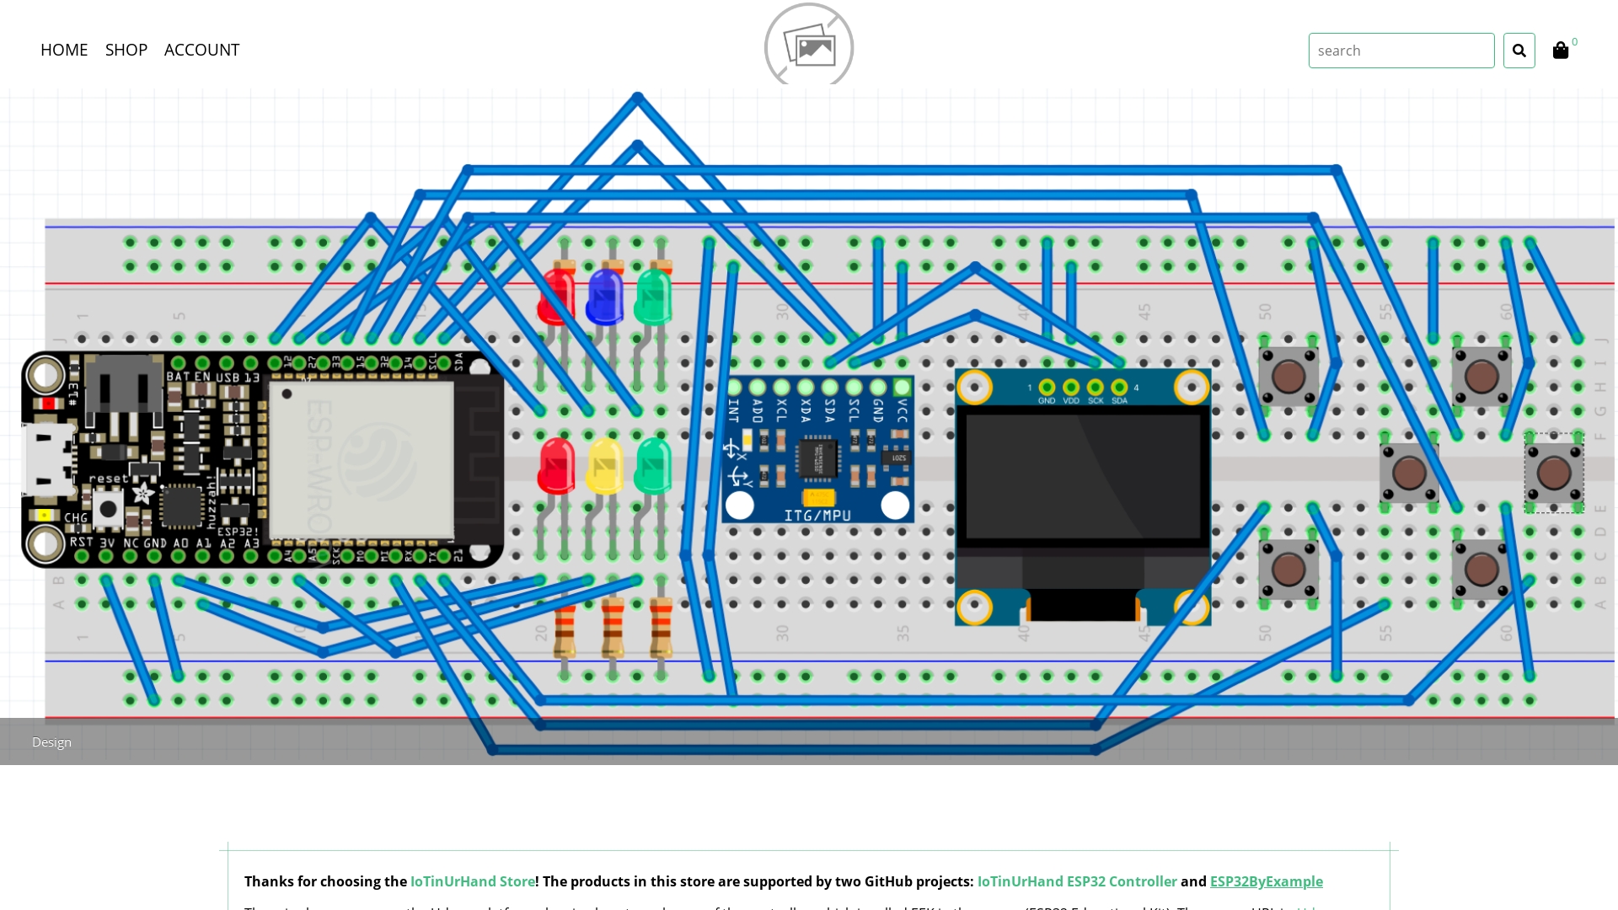Focus the search input field
Screen dimensions: 1618x910
point(1401,51)
